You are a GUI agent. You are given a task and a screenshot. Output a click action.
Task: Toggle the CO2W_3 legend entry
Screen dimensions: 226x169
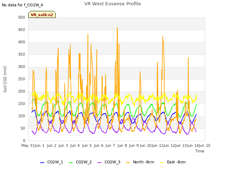coord(109,162)
